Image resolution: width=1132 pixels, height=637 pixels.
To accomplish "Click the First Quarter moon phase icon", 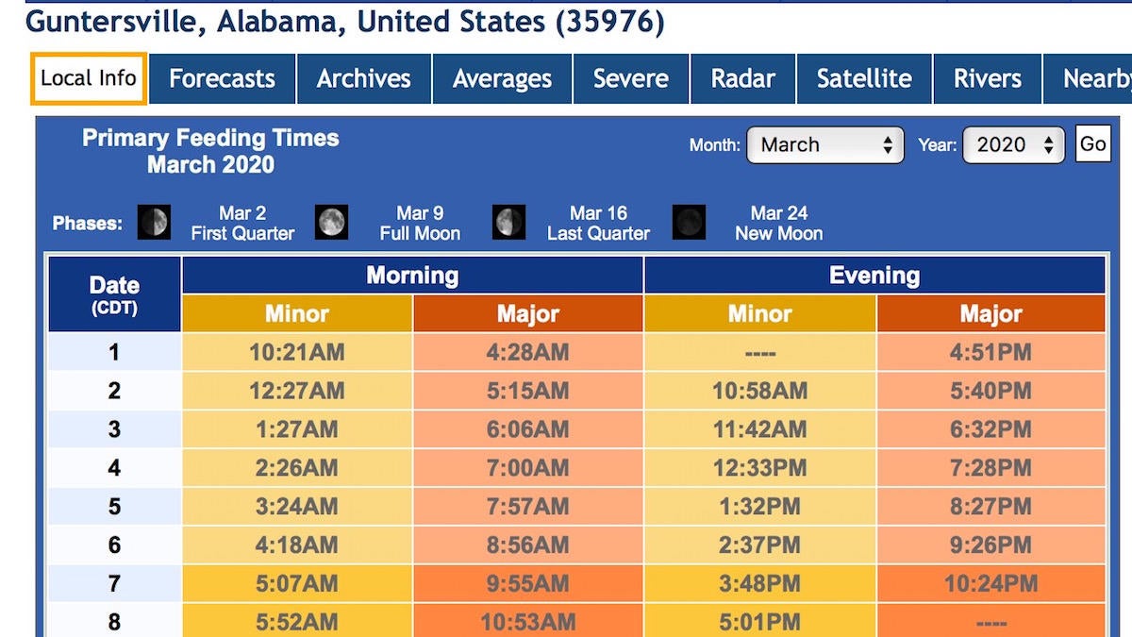I will point(154,223).
